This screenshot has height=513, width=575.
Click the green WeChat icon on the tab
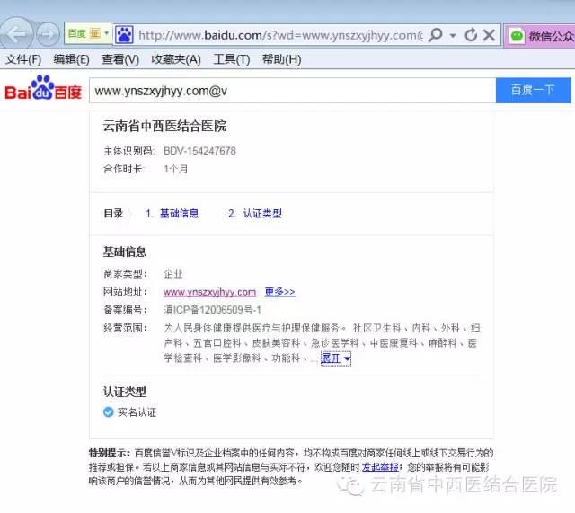click(517, 36)
